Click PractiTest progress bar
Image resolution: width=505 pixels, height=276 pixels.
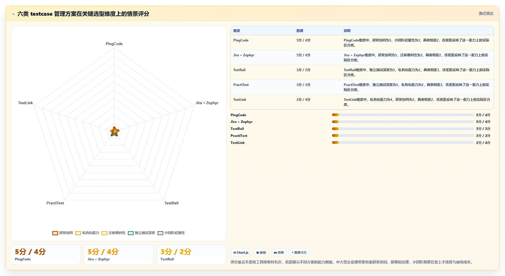tap(403, 135)
